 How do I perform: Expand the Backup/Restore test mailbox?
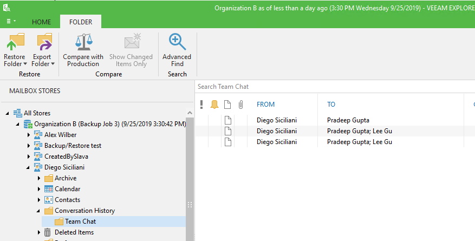[29, 146]
